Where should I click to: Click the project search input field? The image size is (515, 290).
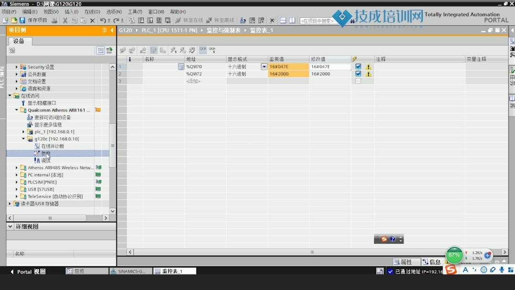point(317,21)
